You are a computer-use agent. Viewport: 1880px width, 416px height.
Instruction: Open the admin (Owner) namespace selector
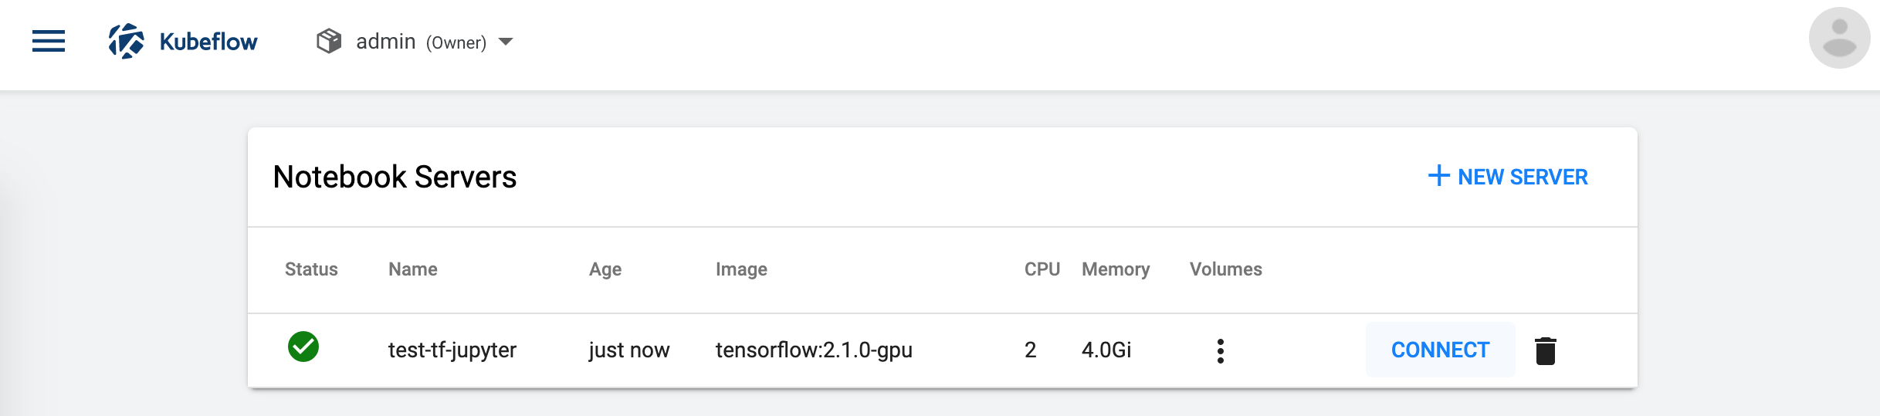(415, 42)
